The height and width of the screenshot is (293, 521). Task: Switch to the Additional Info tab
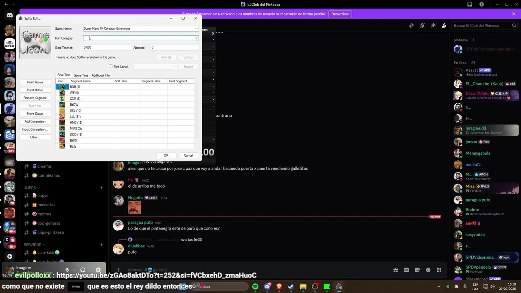pos(101,75)
